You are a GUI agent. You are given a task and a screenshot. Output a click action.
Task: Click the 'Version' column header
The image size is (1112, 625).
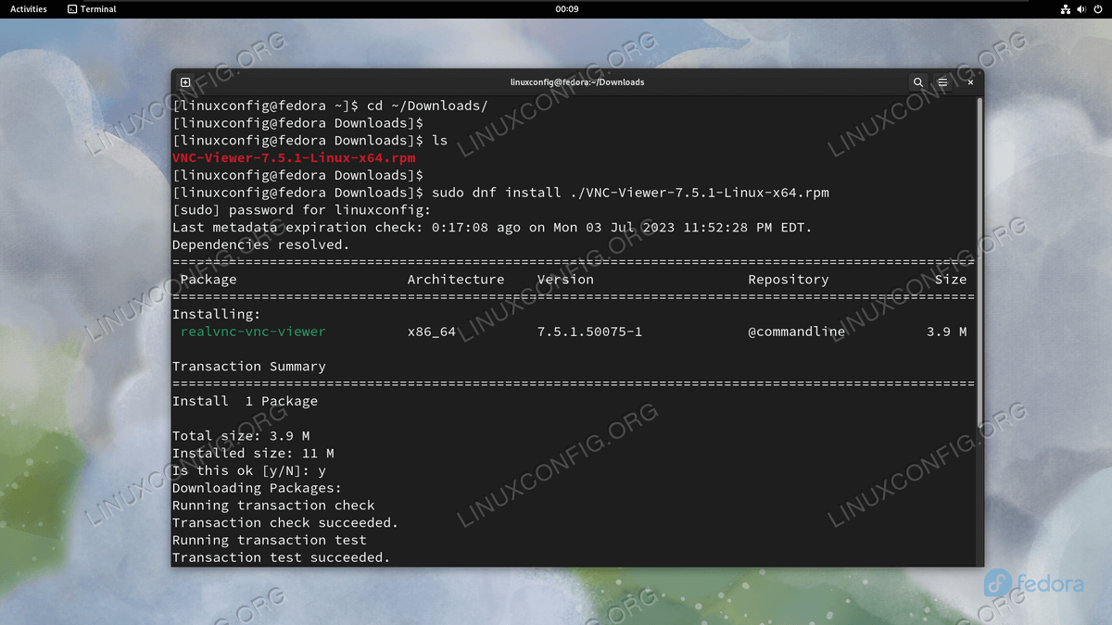point(565,280)
